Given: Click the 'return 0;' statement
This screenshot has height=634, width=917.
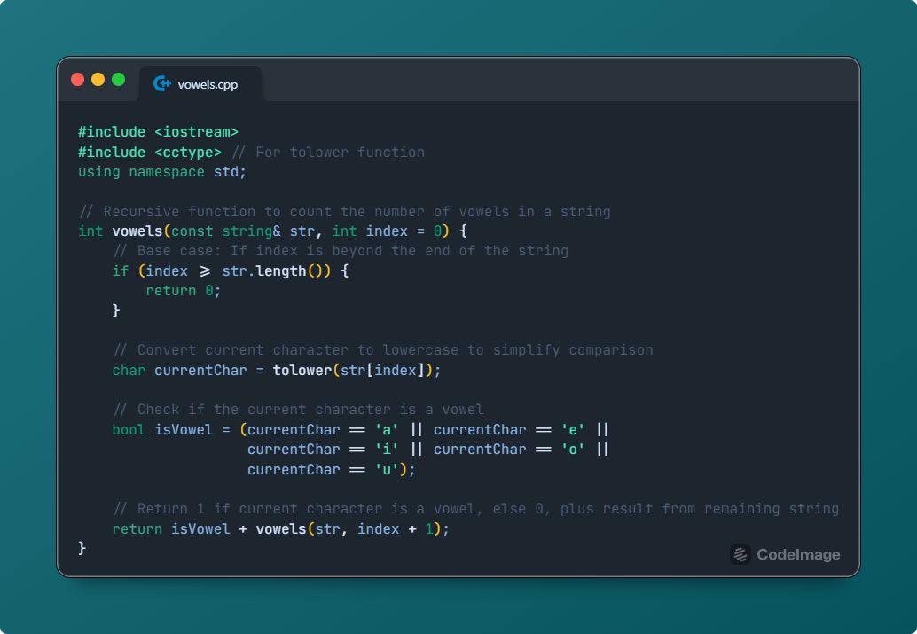Looking at the screenshot, I should 184,291.
